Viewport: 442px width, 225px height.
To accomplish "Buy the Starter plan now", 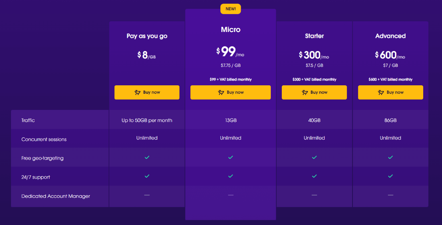I will pyautogui.click(x=314, y=92).
